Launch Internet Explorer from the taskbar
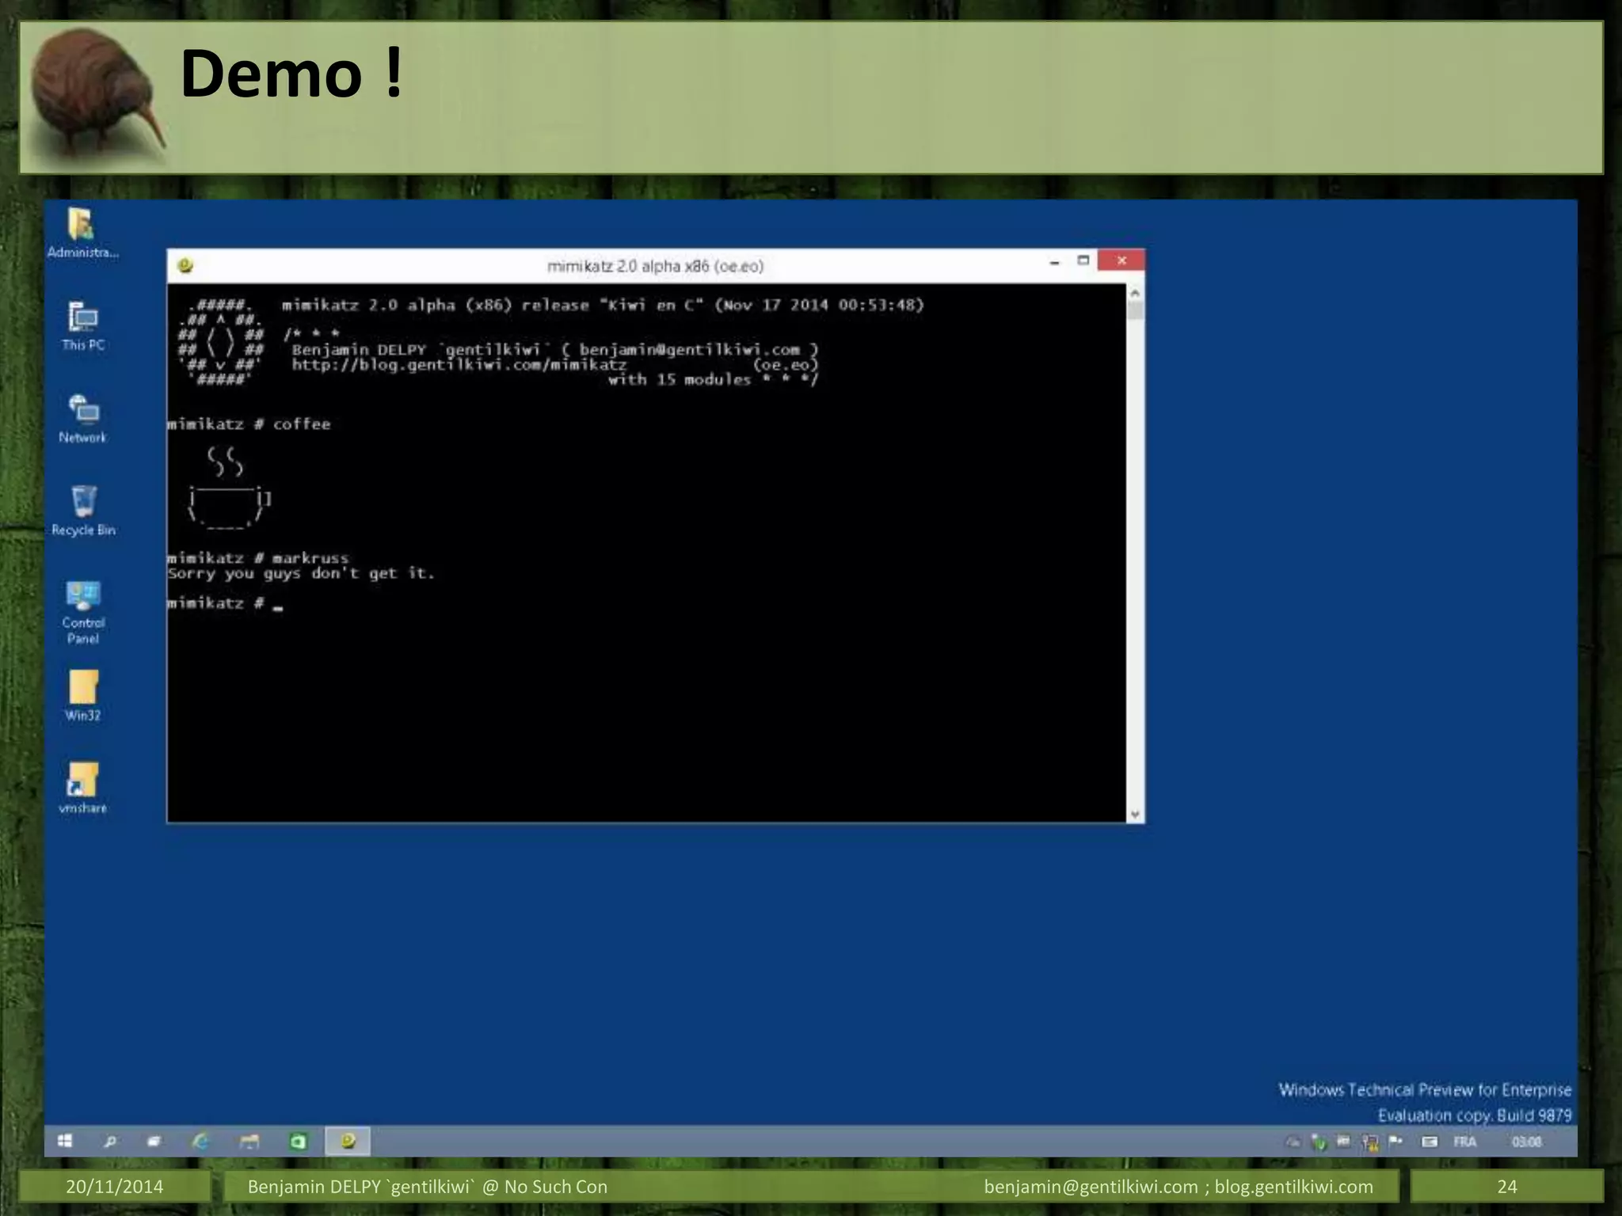 (201, 1141)
